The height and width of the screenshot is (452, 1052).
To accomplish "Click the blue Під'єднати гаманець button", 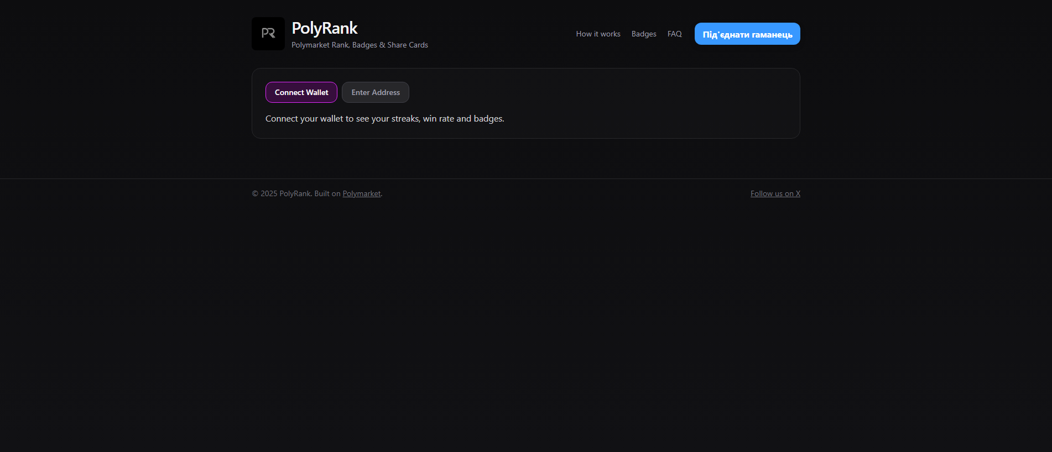I will [x=747, y=34].
